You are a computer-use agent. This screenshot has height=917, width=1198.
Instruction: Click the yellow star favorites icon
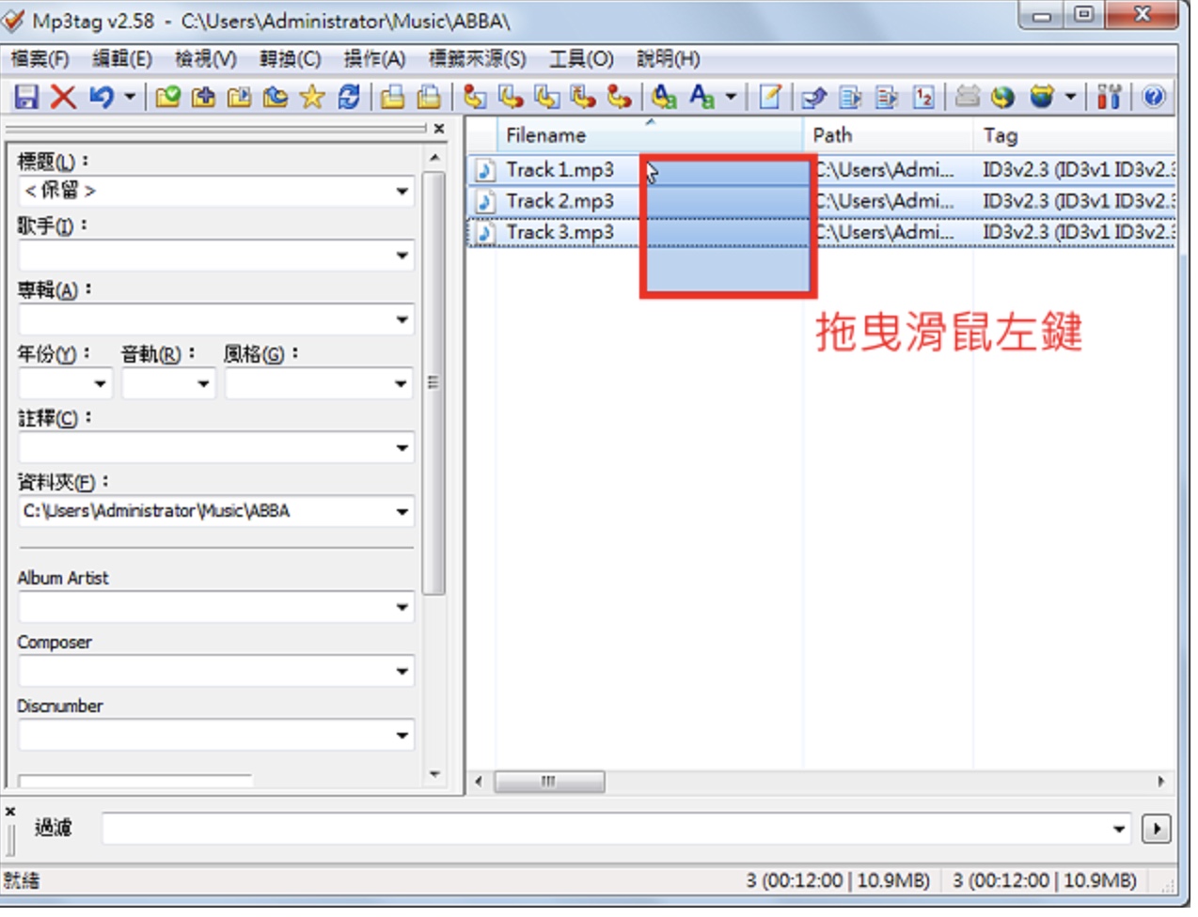pyautogui.click(x=311, y=97)
